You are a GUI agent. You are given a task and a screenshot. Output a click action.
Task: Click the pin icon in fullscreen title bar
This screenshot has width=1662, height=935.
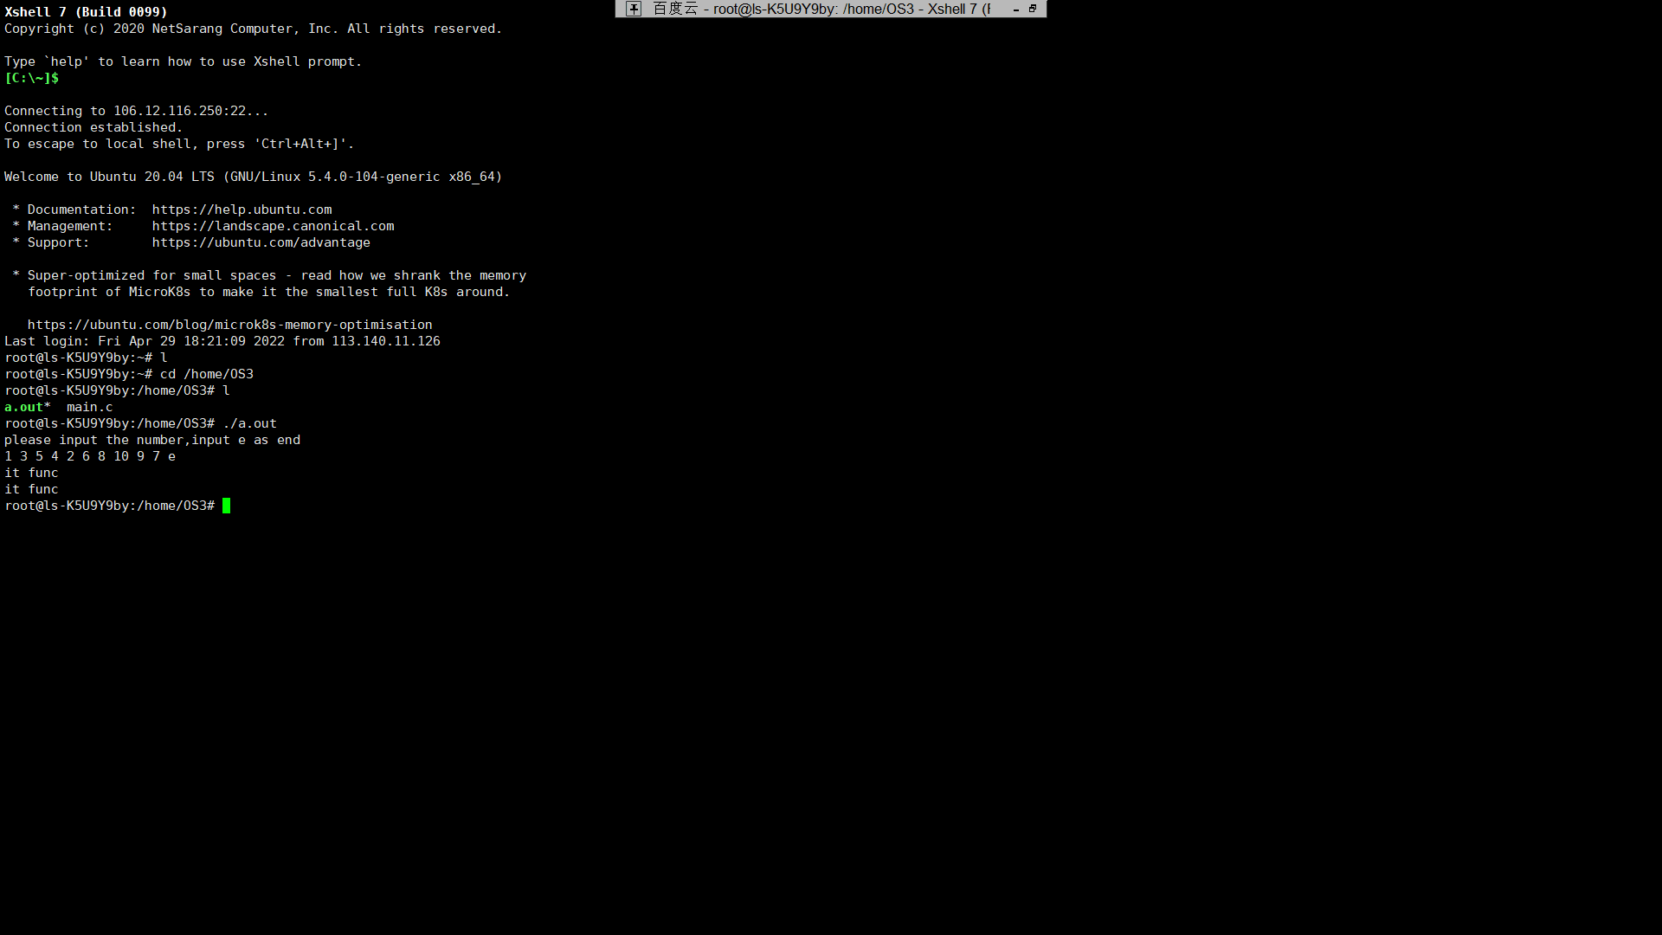(x=634, y=9)
